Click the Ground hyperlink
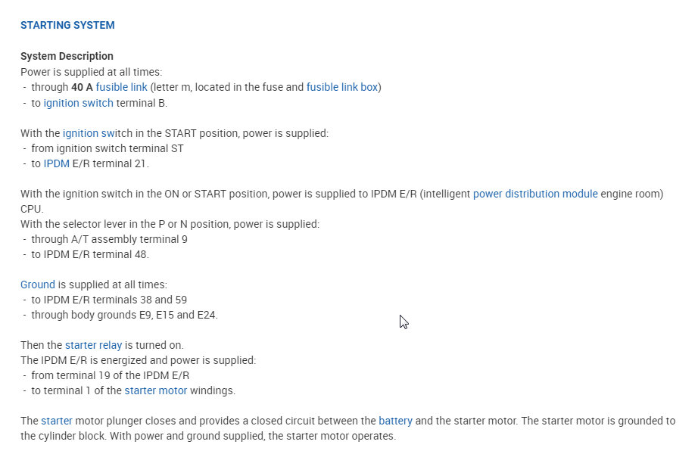The height and width of the screenshot is (454, 698). 38,285
